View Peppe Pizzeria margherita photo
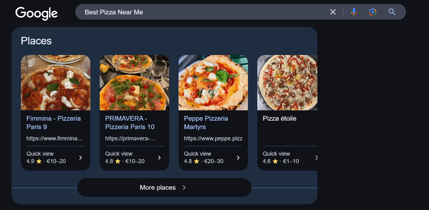Screen dimensions: 429x210 point(213,83)
